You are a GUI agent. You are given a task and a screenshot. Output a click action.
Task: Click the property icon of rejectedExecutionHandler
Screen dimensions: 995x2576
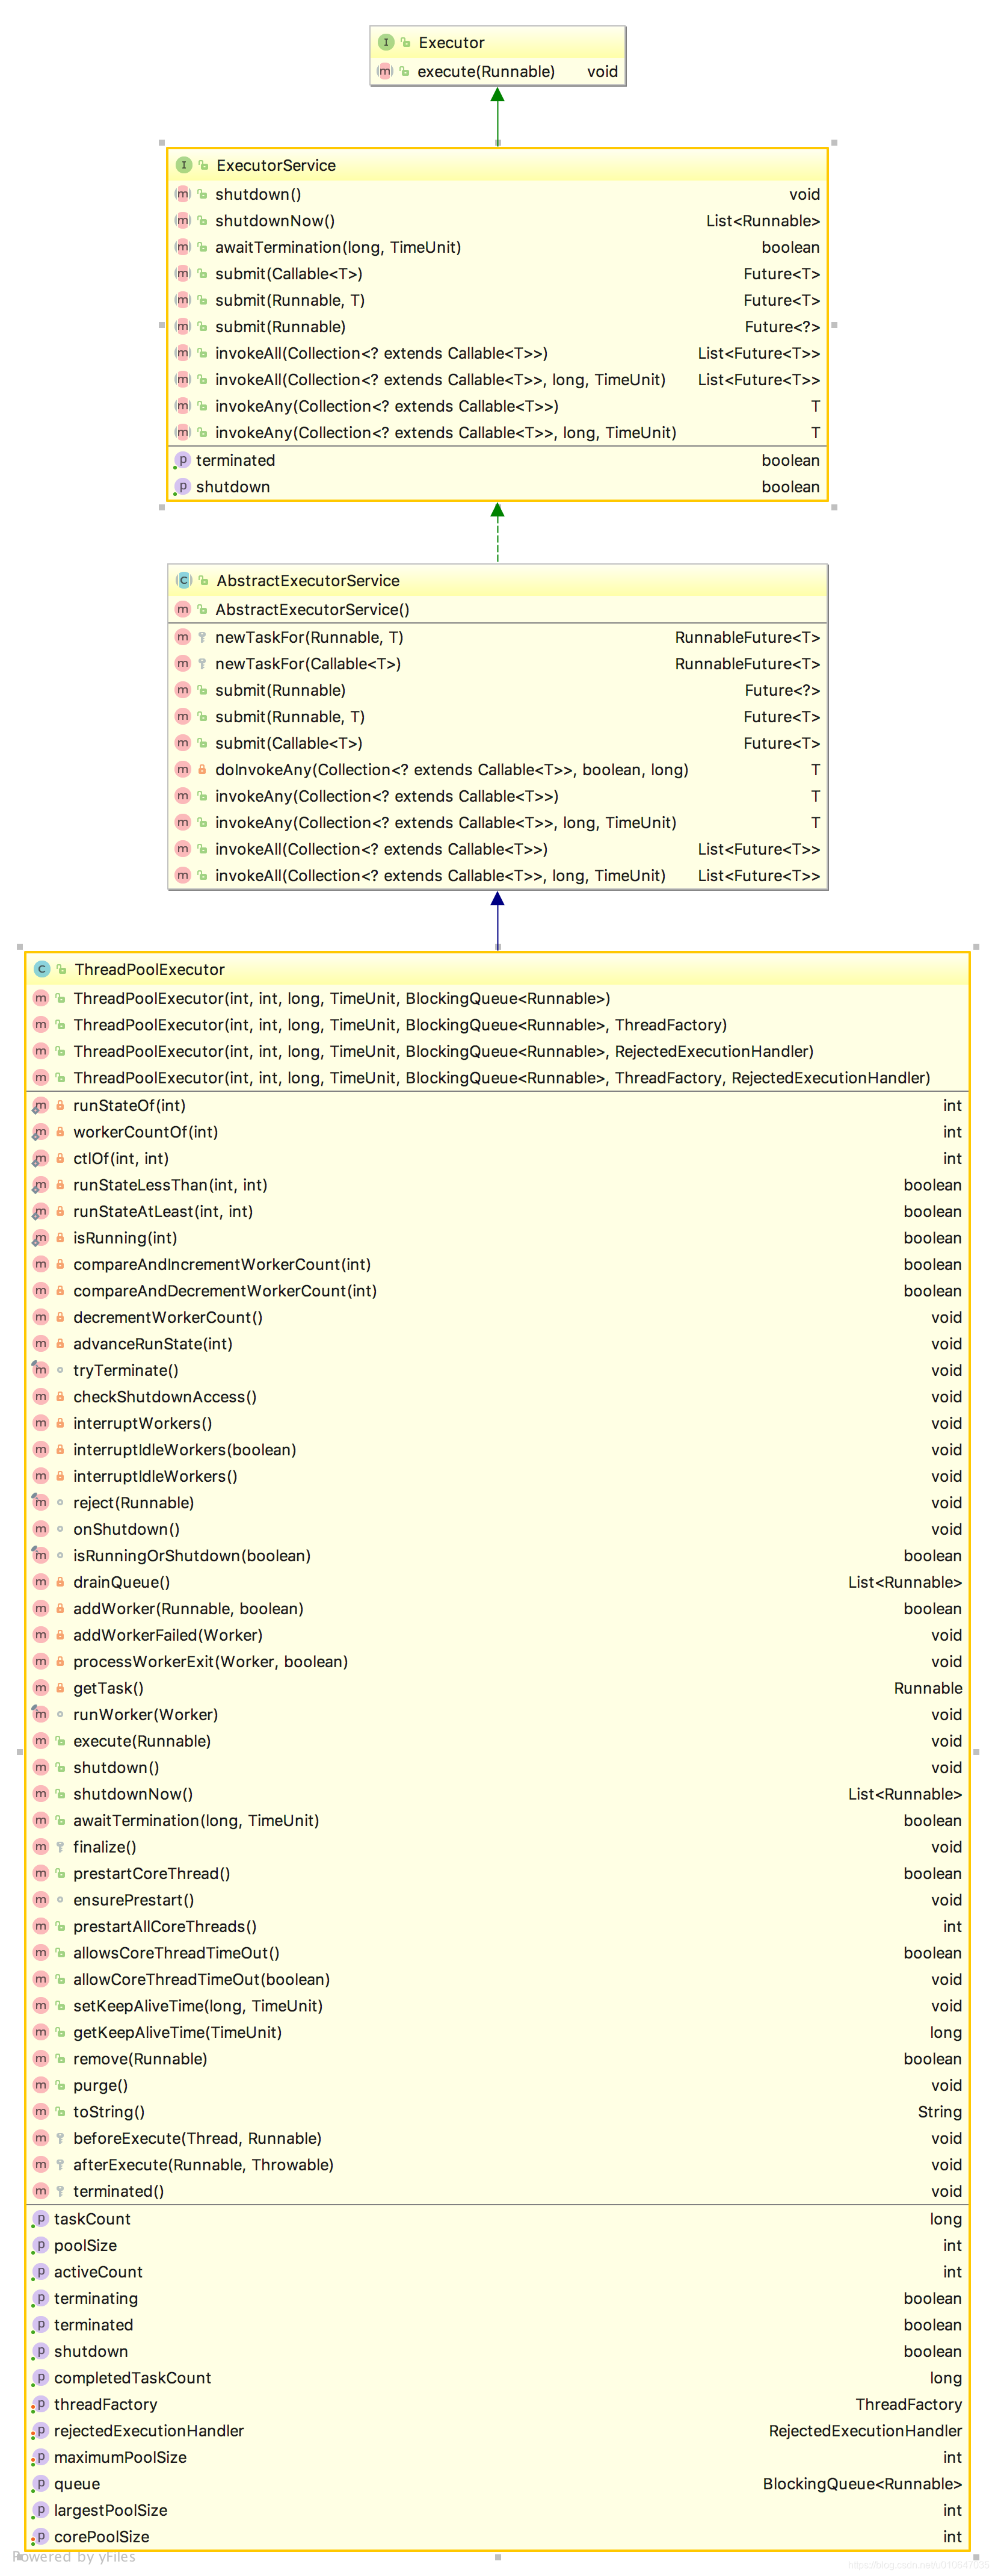(40, 2431)
